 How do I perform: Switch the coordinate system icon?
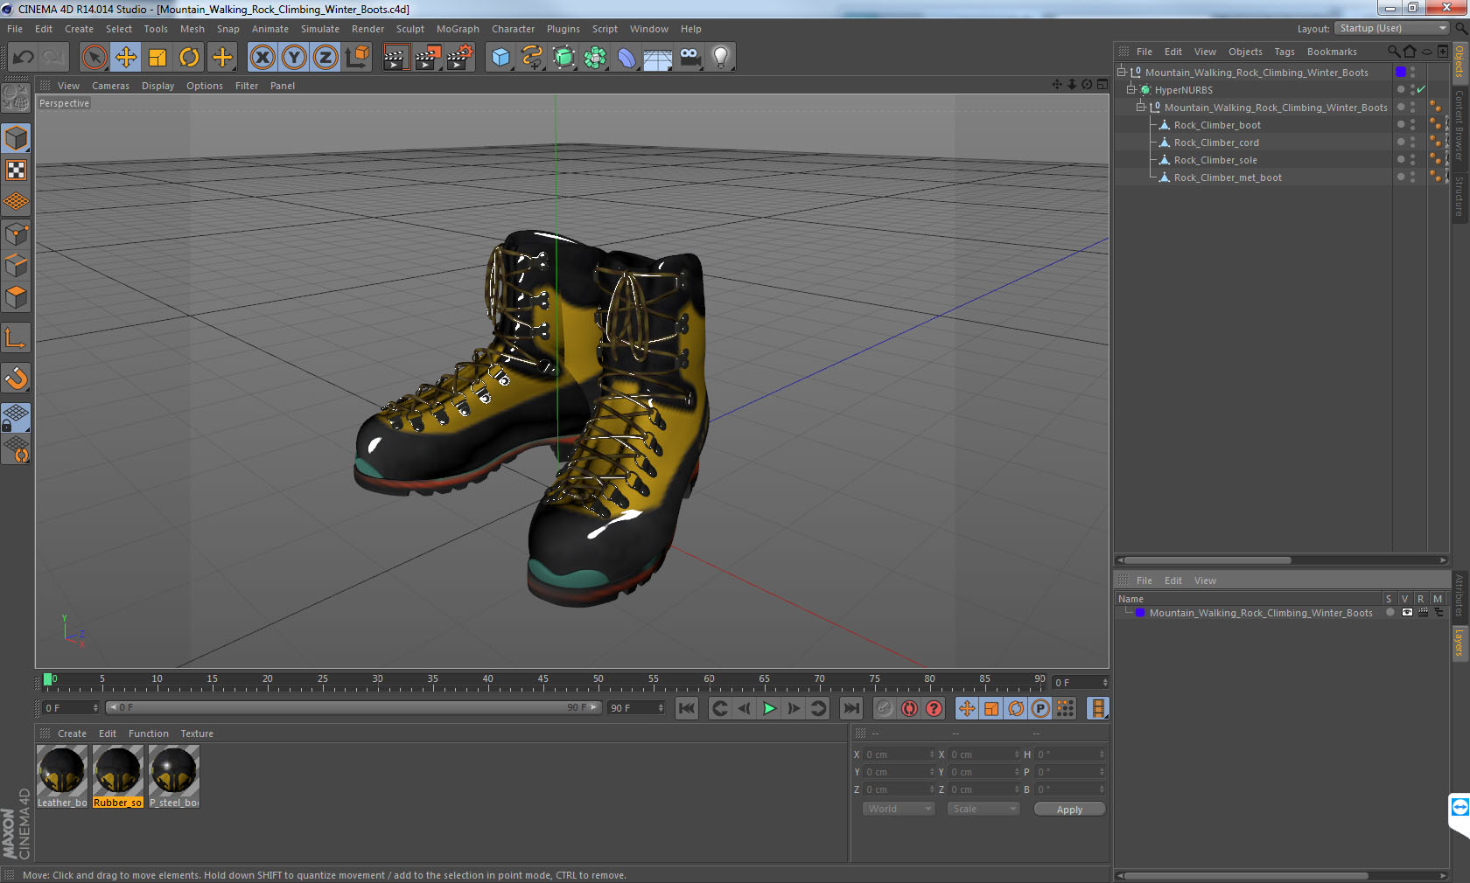click(357, 58)
